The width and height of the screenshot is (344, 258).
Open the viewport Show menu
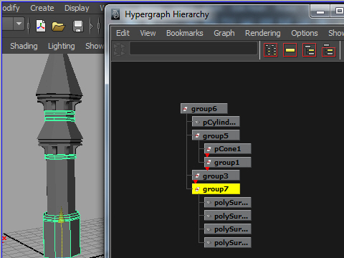(95, 46)
